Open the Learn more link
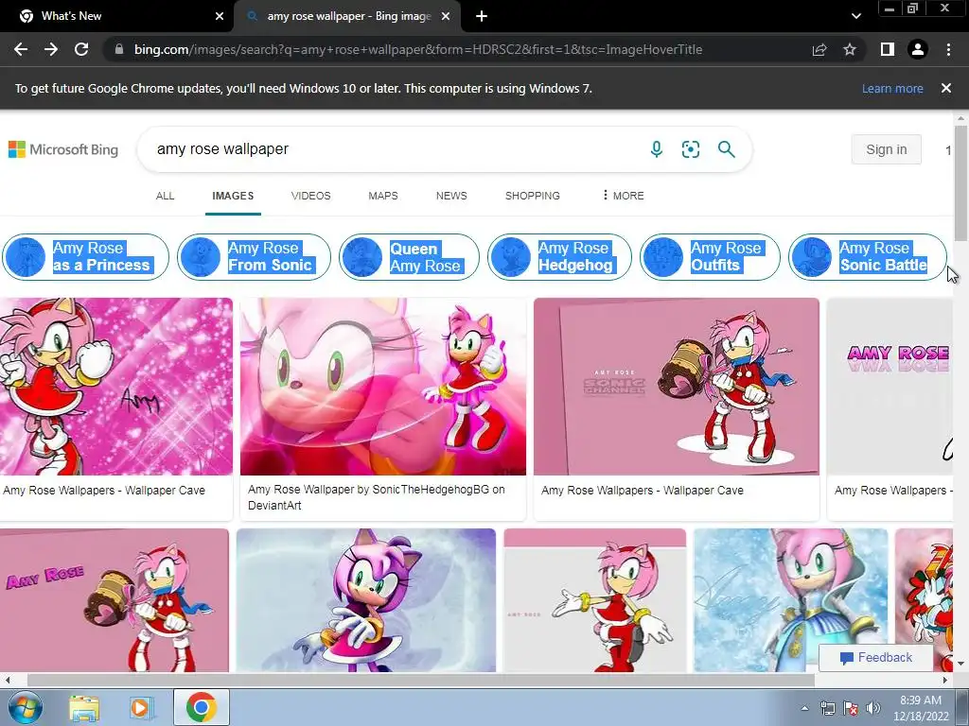 click(x=892, y=88)
